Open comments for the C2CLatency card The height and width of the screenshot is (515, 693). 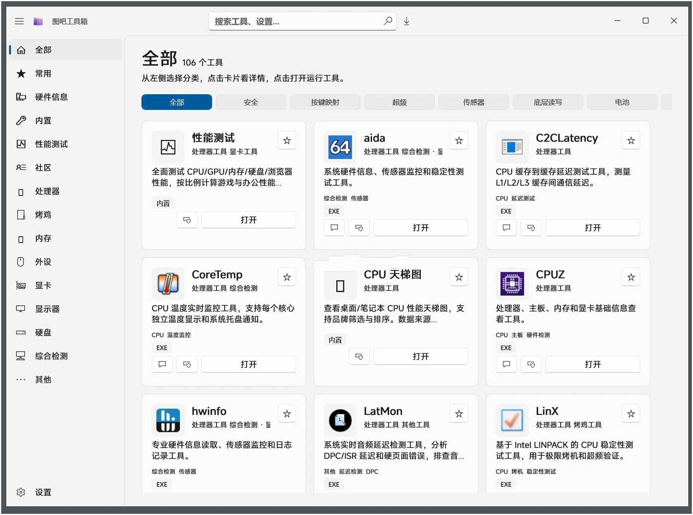pos(506,228)
